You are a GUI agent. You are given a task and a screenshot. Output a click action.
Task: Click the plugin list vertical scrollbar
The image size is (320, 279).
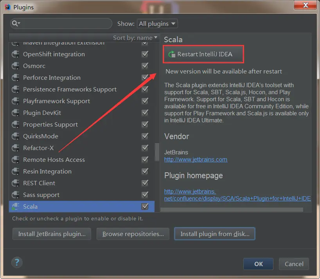click(x=157, y=152)
